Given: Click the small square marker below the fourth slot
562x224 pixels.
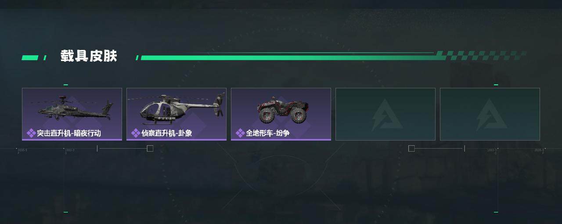Looking at the screenshot, I should coord(411,148).
